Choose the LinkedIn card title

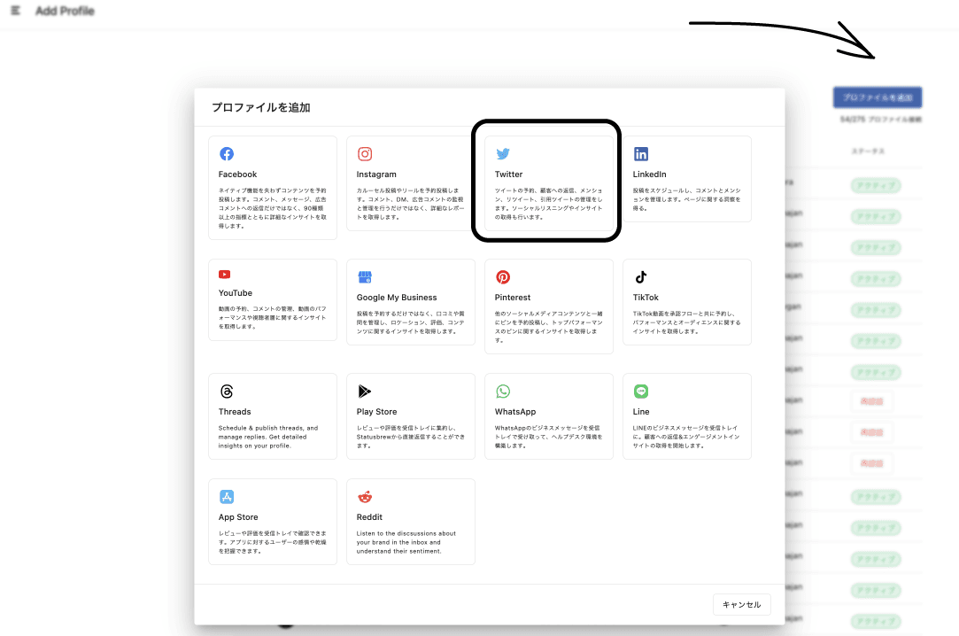(650, 175)
